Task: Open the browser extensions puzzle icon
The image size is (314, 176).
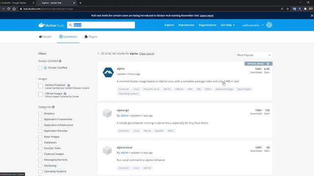Action: (305, 9)
